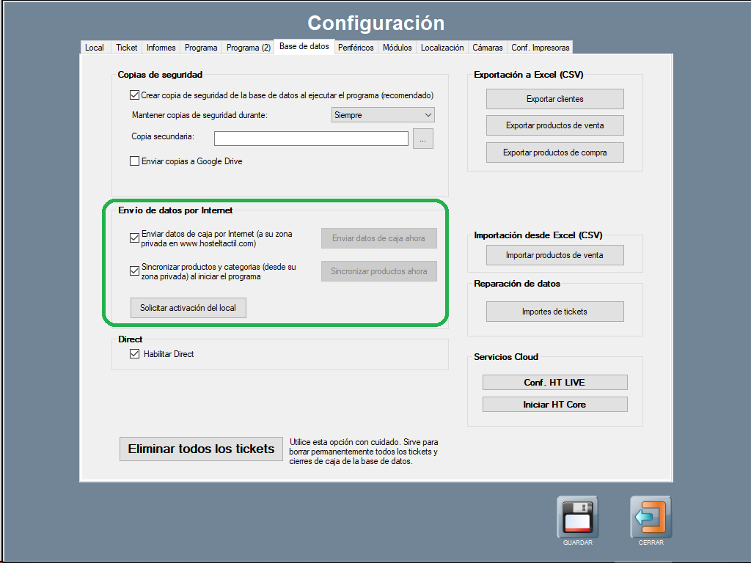Click the Copia secundaria path field
This screenshot has width=751, height=563.
pyautogui.click(x=311, y=139)
